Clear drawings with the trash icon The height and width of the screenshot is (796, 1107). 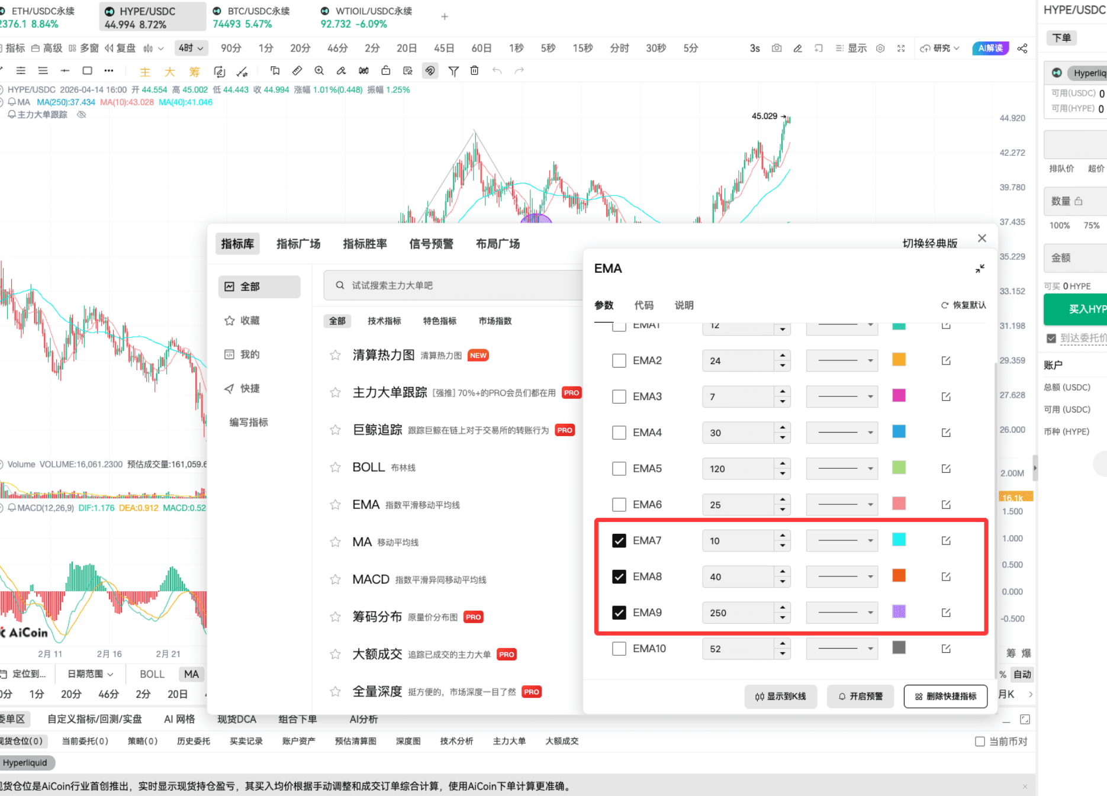(x=474, y=70)
